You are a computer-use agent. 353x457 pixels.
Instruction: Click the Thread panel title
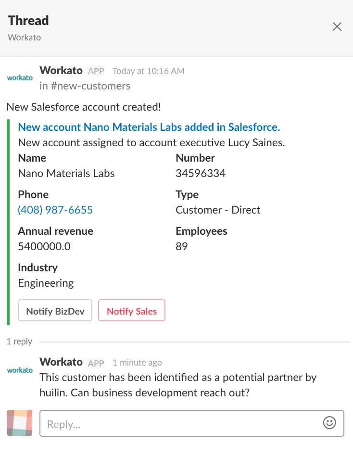click(x=28, y=20)
